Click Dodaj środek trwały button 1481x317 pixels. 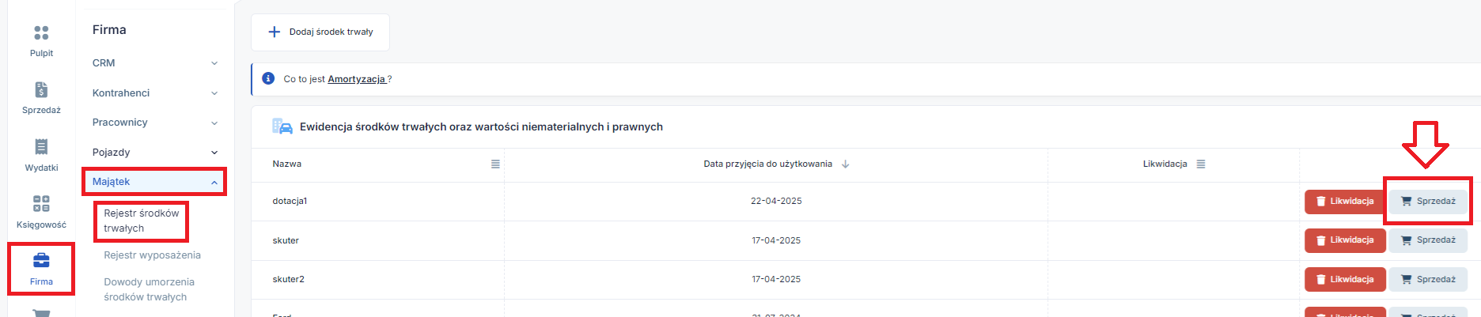coord(320,32)
